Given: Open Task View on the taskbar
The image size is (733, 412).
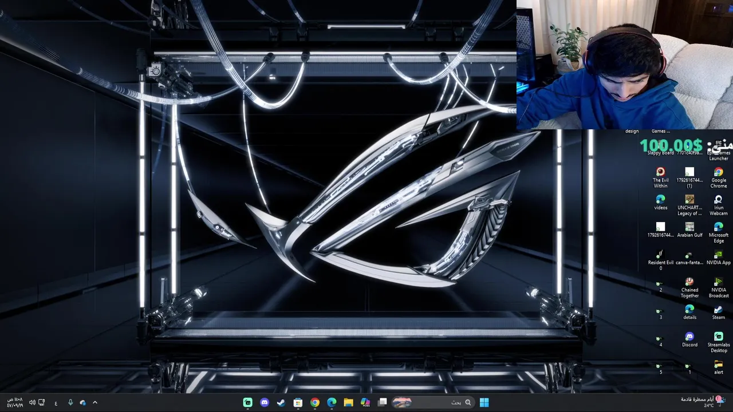Looking at the screenshot, I should [x=382, y=402].
